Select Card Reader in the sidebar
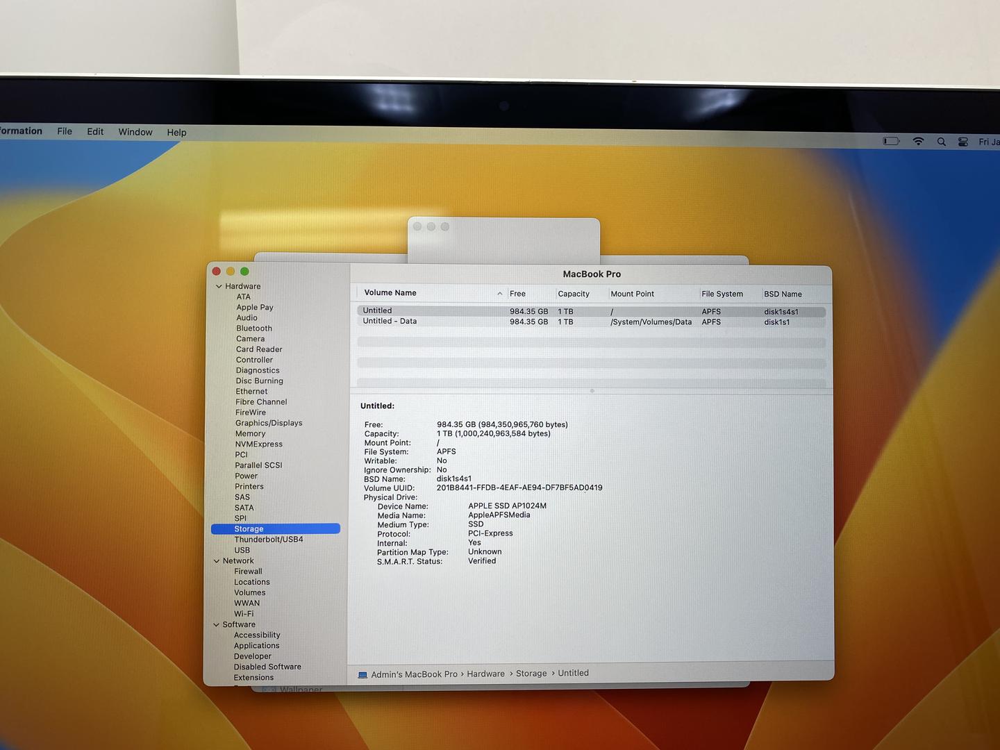 click(x=259, y=349)
